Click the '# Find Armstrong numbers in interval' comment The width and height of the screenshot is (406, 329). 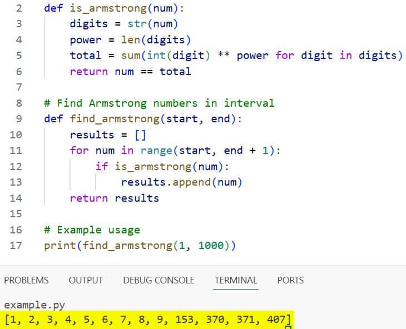[x=159, y=103]
